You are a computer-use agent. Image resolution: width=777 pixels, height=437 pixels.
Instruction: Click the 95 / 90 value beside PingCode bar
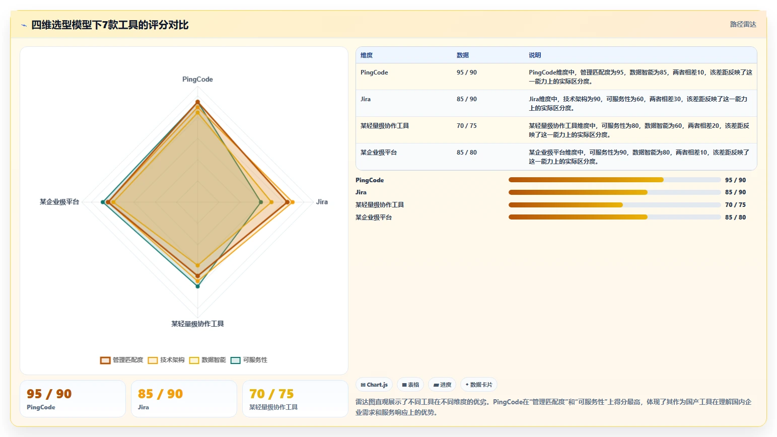point(735,180)
